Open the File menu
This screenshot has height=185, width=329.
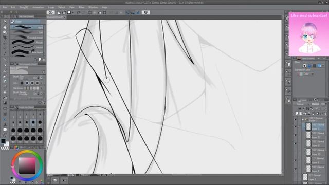click(5, 7)
